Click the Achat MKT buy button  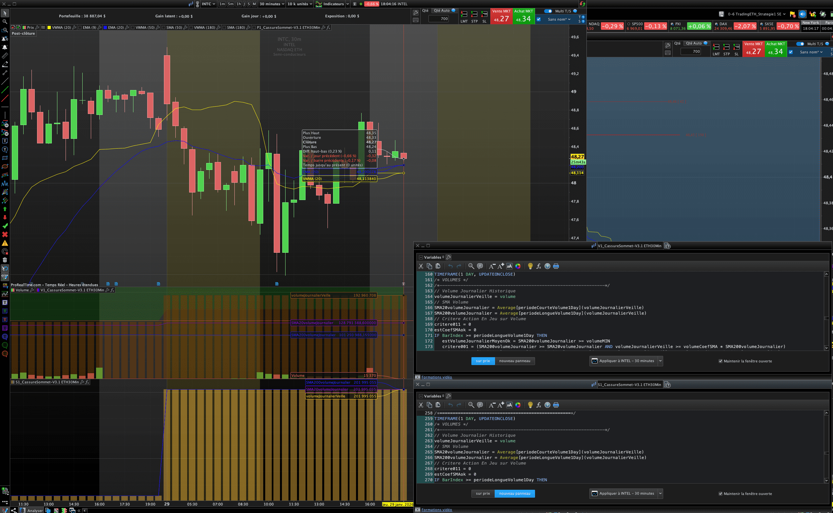(524, 16)
